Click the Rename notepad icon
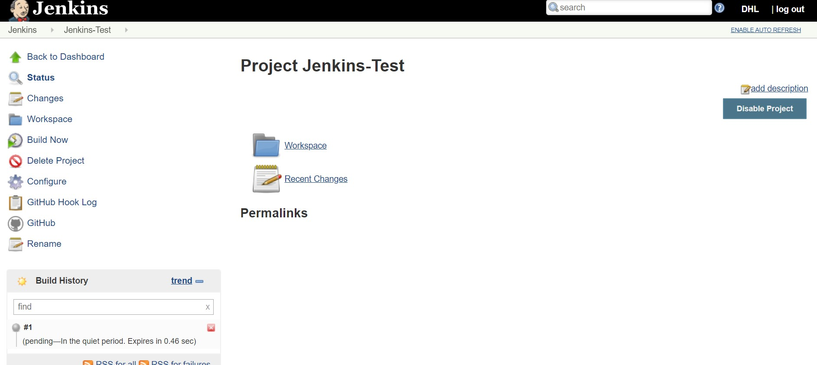 pos(16,244)
